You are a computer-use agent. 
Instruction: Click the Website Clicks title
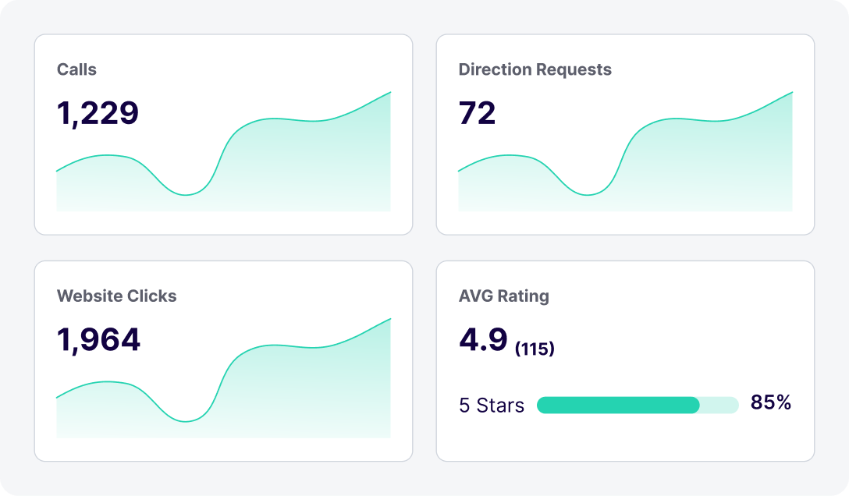[x=116, y=296]
